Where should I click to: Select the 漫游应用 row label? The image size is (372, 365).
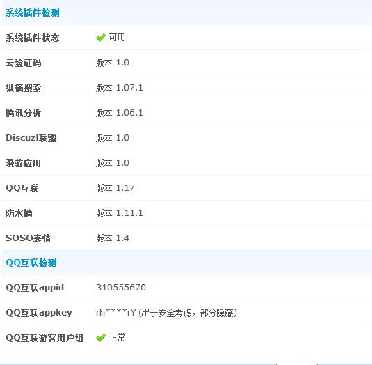[23, 163]
